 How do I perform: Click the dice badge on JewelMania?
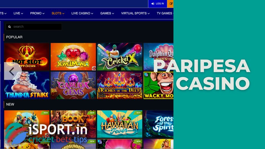click(x=94, y=68)
